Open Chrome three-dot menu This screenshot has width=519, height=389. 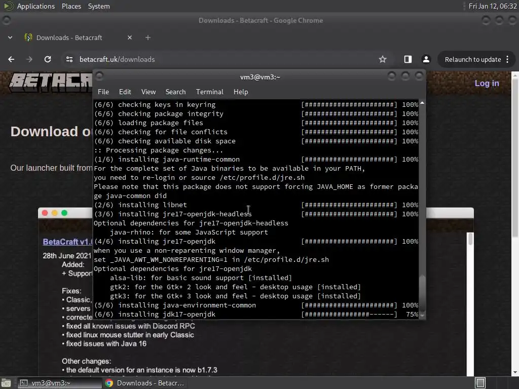(507, 59)
